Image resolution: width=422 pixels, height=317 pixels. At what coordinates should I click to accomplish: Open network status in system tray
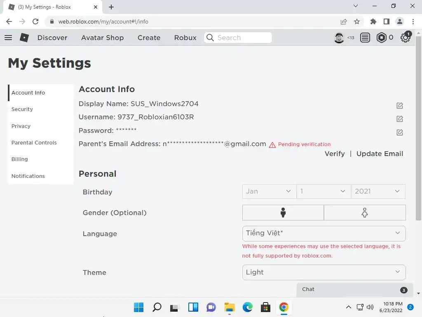point(360,307)
